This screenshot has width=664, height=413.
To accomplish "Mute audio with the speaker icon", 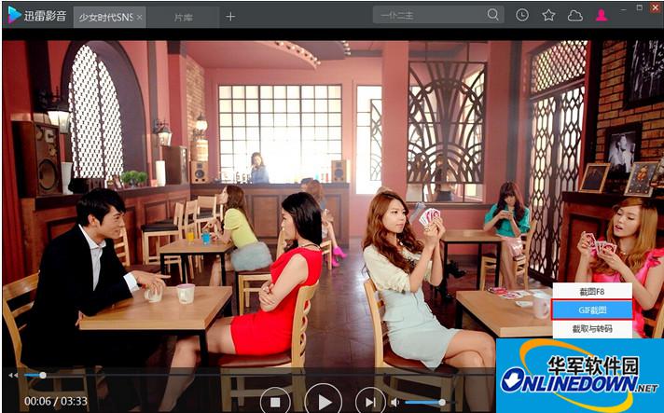I will point(395,402).
